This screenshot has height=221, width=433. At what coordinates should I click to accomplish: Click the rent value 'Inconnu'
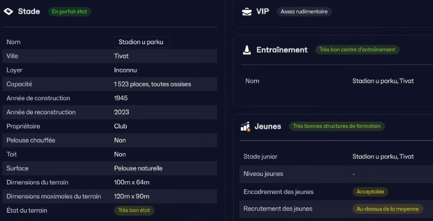click(125, 70)
